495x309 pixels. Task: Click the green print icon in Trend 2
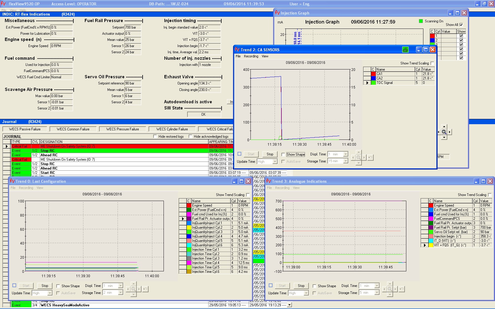(405, 50)
